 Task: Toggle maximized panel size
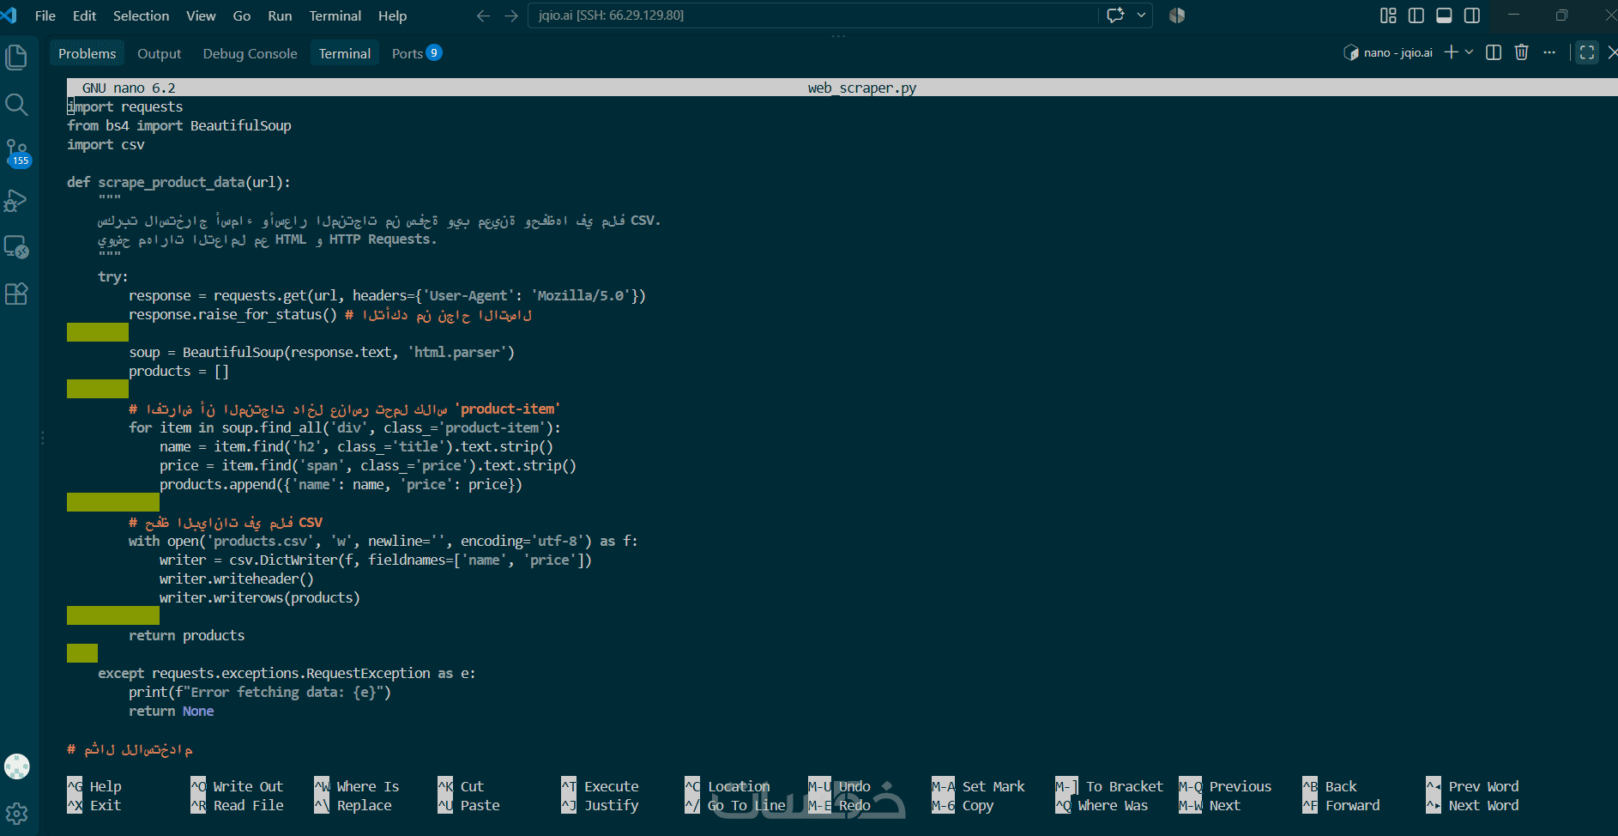[1587, 52]
